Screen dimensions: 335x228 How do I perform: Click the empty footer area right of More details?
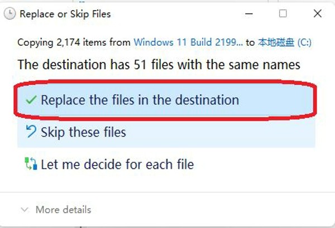pyautogui.click(x=212, y=210)
